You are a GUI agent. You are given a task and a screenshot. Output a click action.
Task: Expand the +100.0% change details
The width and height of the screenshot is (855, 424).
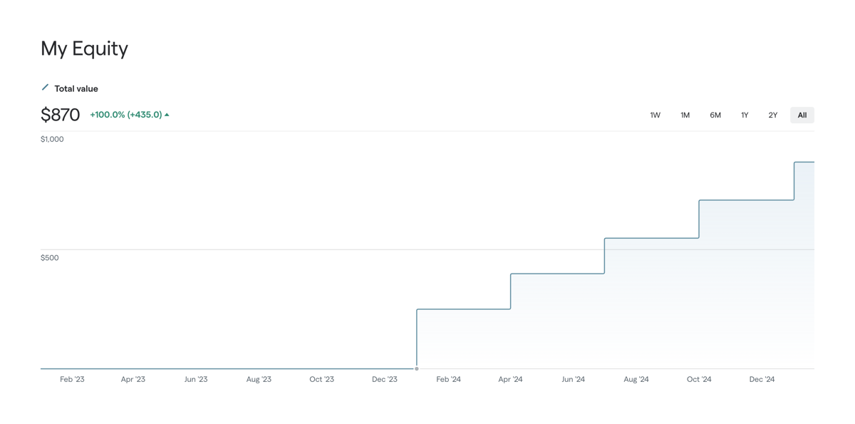pyautogui.click(x=125, y=114)
